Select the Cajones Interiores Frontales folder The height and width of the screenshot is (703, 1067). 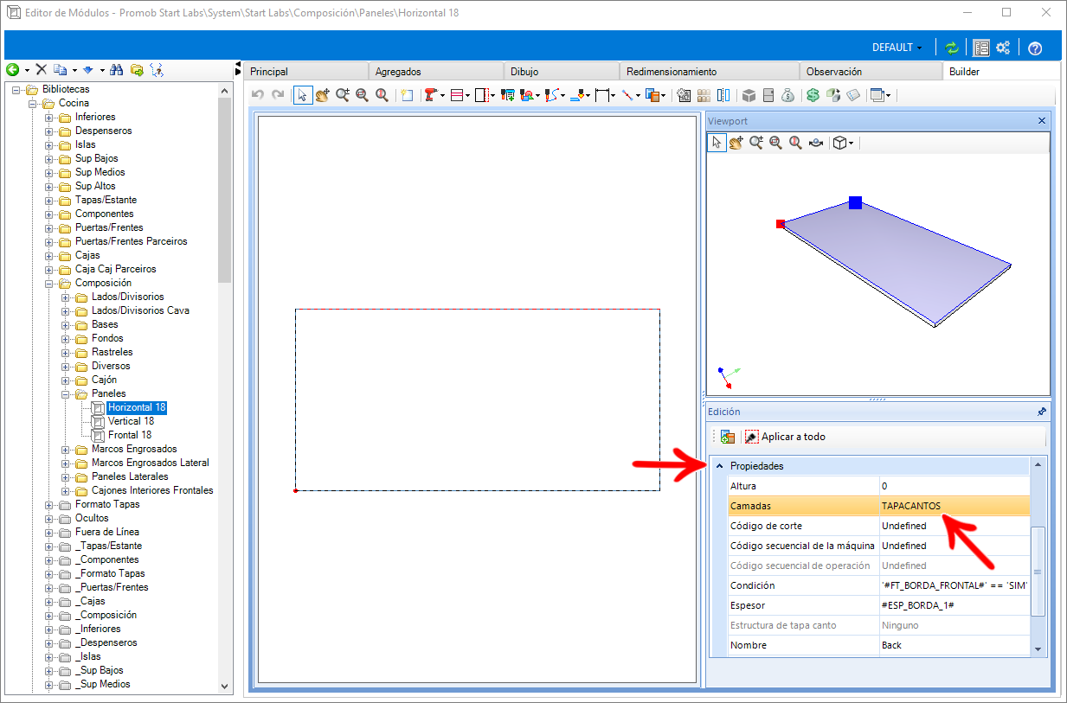(151, 490)
